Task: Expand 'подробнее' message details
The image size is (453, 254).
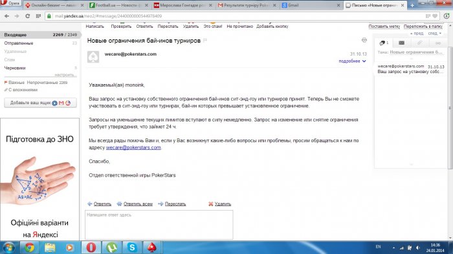Action: (352, 61)
